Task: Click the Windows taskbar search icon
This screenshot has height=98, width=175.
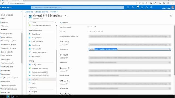Action: 3,97
